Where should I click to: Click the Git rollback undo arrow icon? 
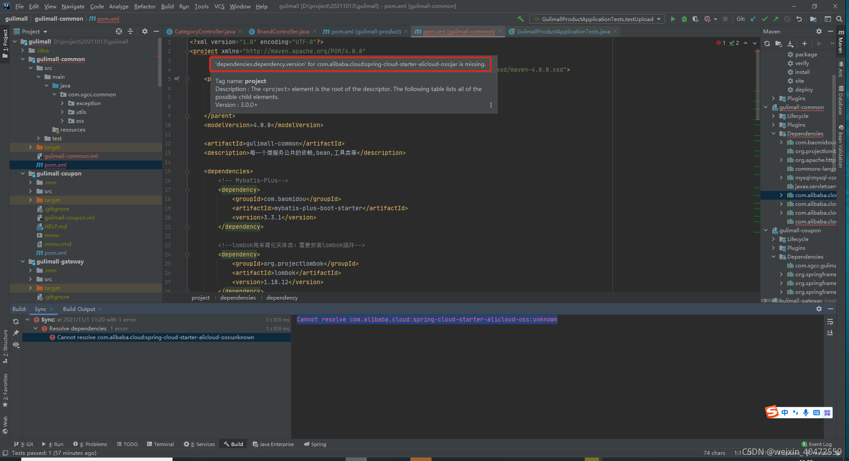(x=799, y=19)
